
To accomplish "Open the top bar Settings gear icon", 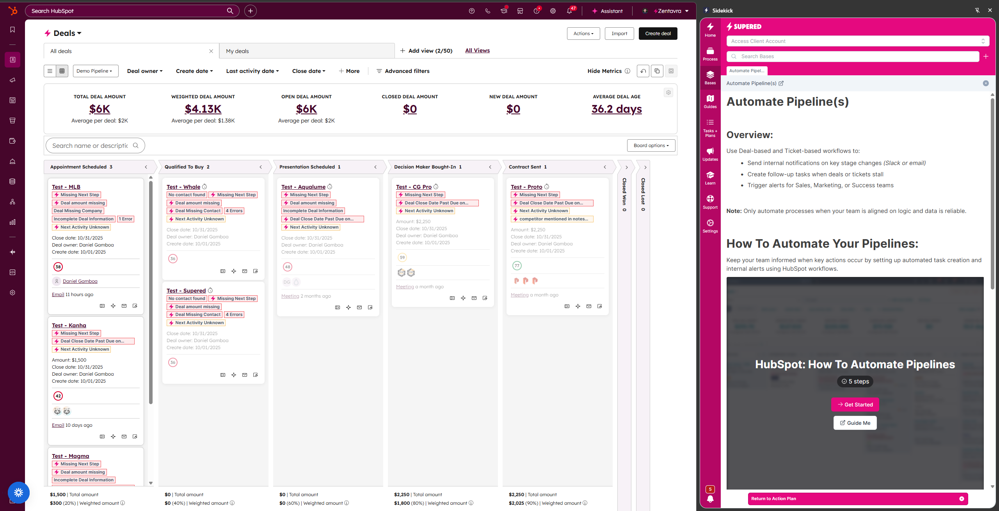I will tap(553, 11).
